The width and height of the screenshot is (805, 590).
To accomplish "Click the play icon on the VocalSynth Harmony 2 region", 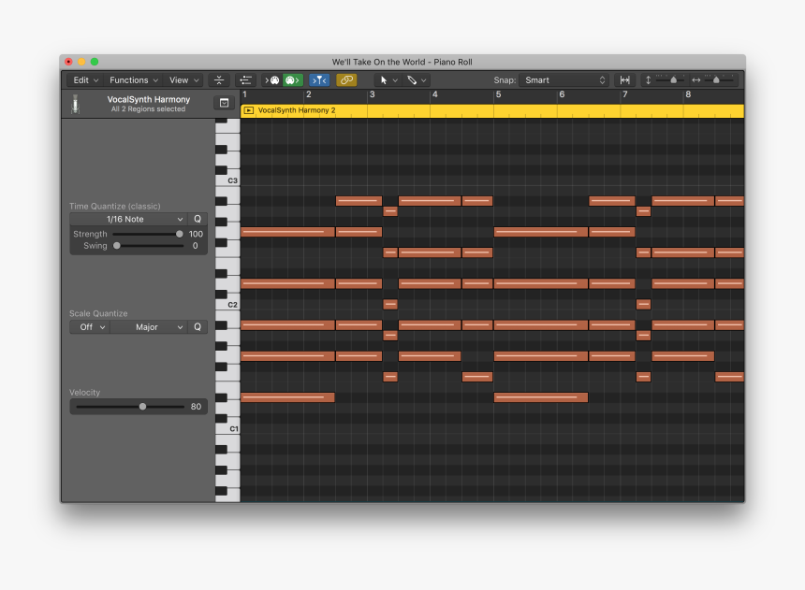I will click(249, 110).
